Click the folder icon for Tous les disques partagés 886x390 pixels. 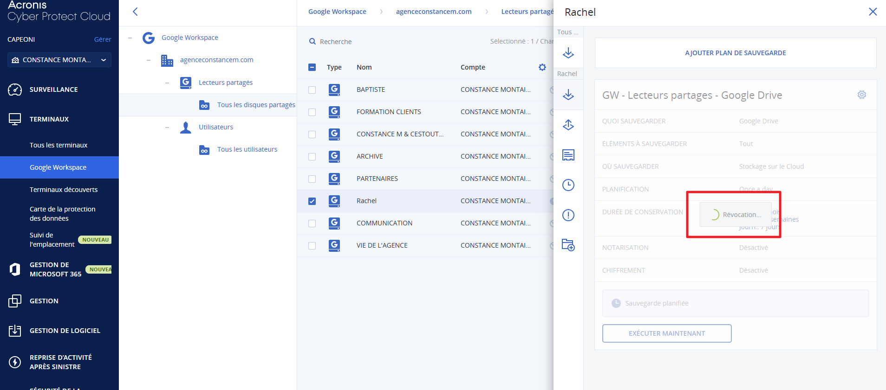[204, 105]
